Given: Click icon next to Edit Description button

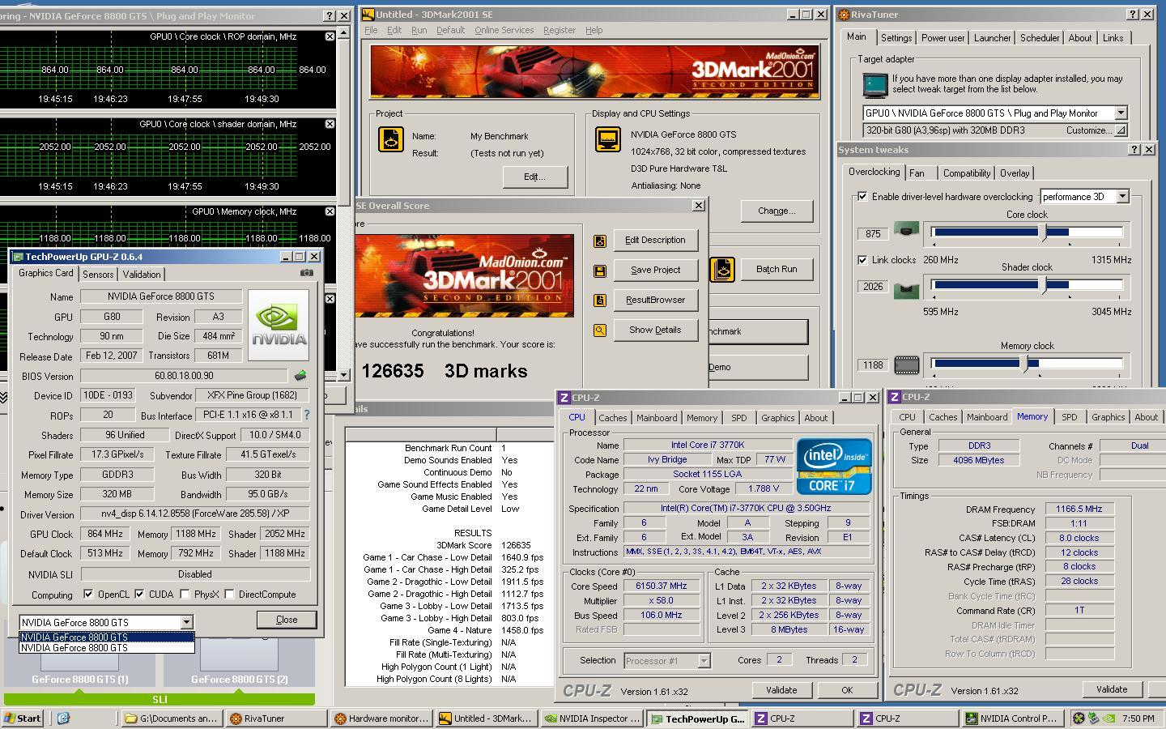Looking at the screenshot, I should click(x=600, y=241).
